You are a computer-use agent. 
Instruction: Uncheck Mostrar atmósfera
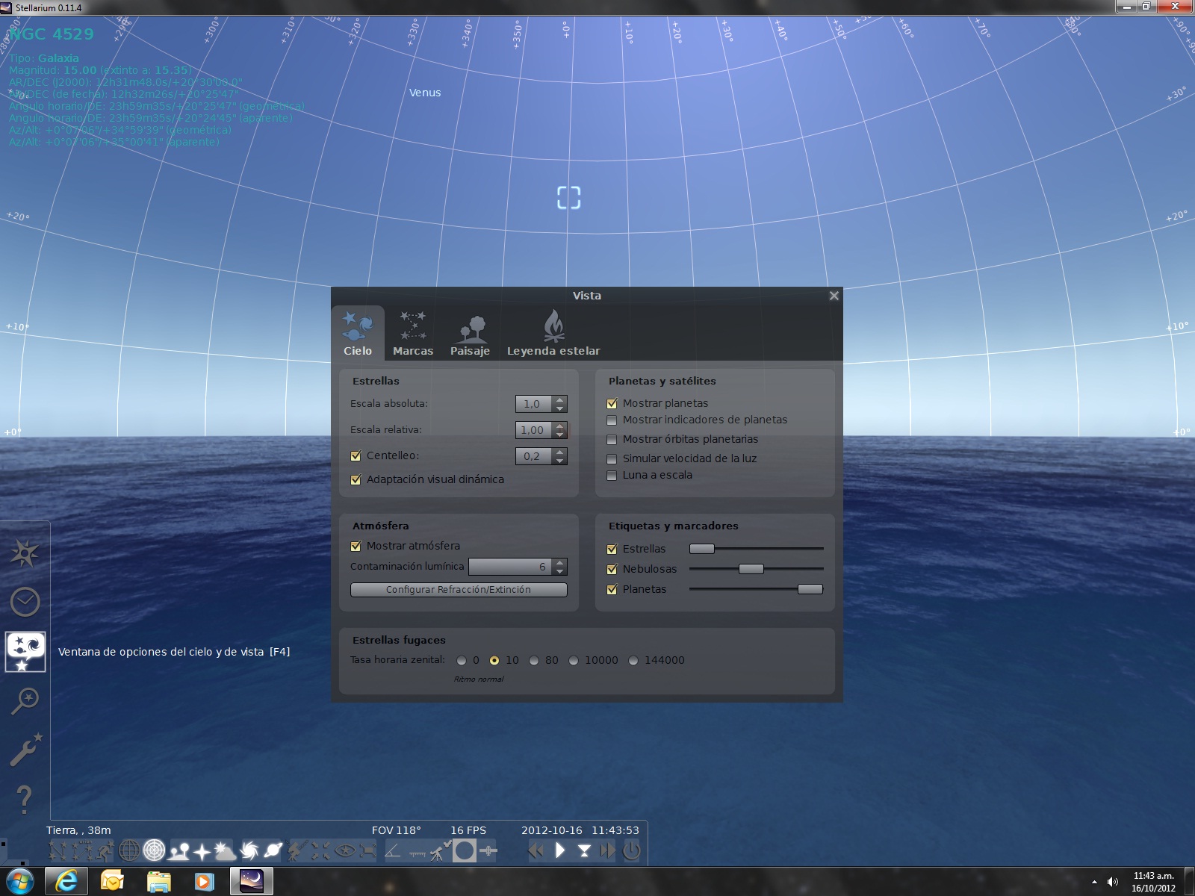coord(356,546)
